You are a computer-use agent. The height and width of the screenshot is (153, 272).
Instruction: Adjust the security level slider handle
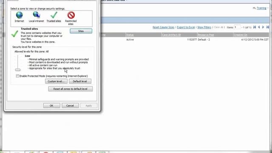[x=18, y=70]
